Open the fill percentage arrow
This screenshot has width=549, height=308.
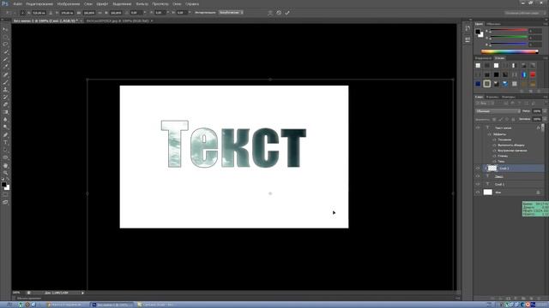(545, 119)
